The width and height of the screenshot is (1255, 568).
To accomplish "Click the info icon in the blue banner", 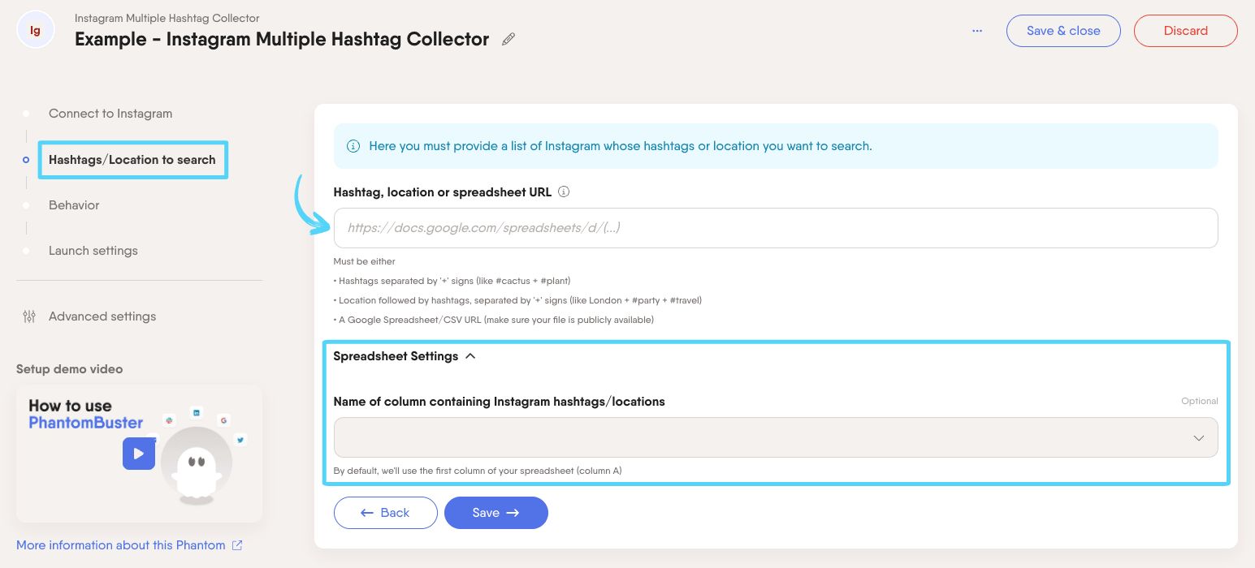I will [353, 146].
